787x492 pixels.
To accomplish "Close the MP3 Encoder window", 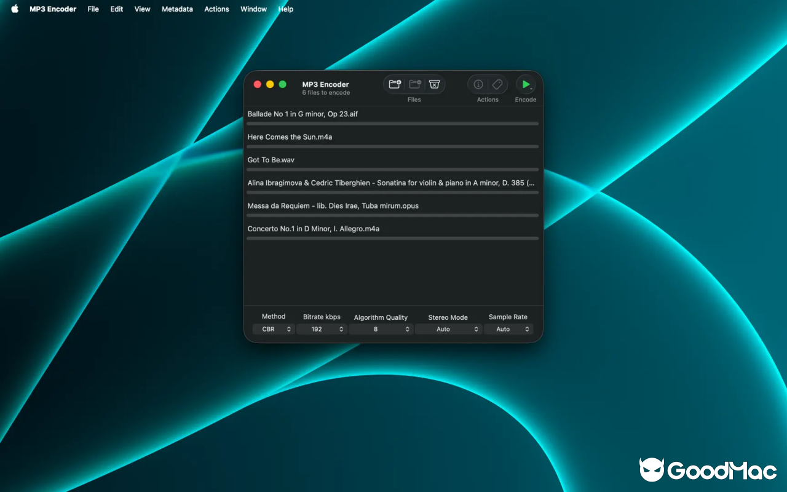I will pyautogui.click(x=258, y=84).
